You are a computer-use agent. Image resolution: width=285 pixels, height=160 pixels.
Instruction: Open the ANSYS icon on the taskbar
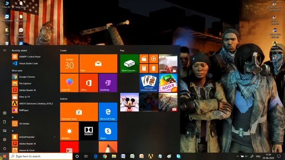click(151, 156)
